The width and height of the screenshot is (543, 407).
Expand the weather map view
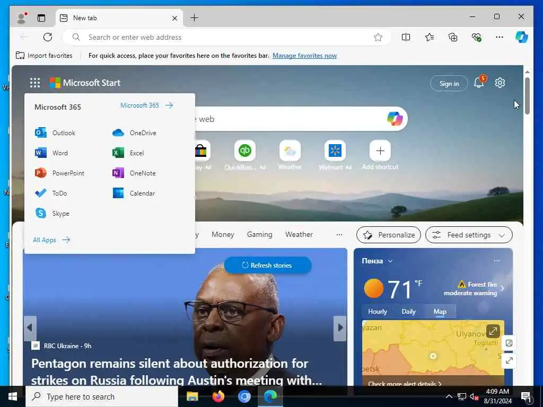point(493,331)
